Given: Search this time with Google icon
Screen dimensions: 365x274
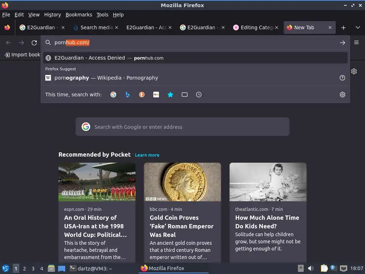Looking at the screenshot, I should (x=113, y=95).
